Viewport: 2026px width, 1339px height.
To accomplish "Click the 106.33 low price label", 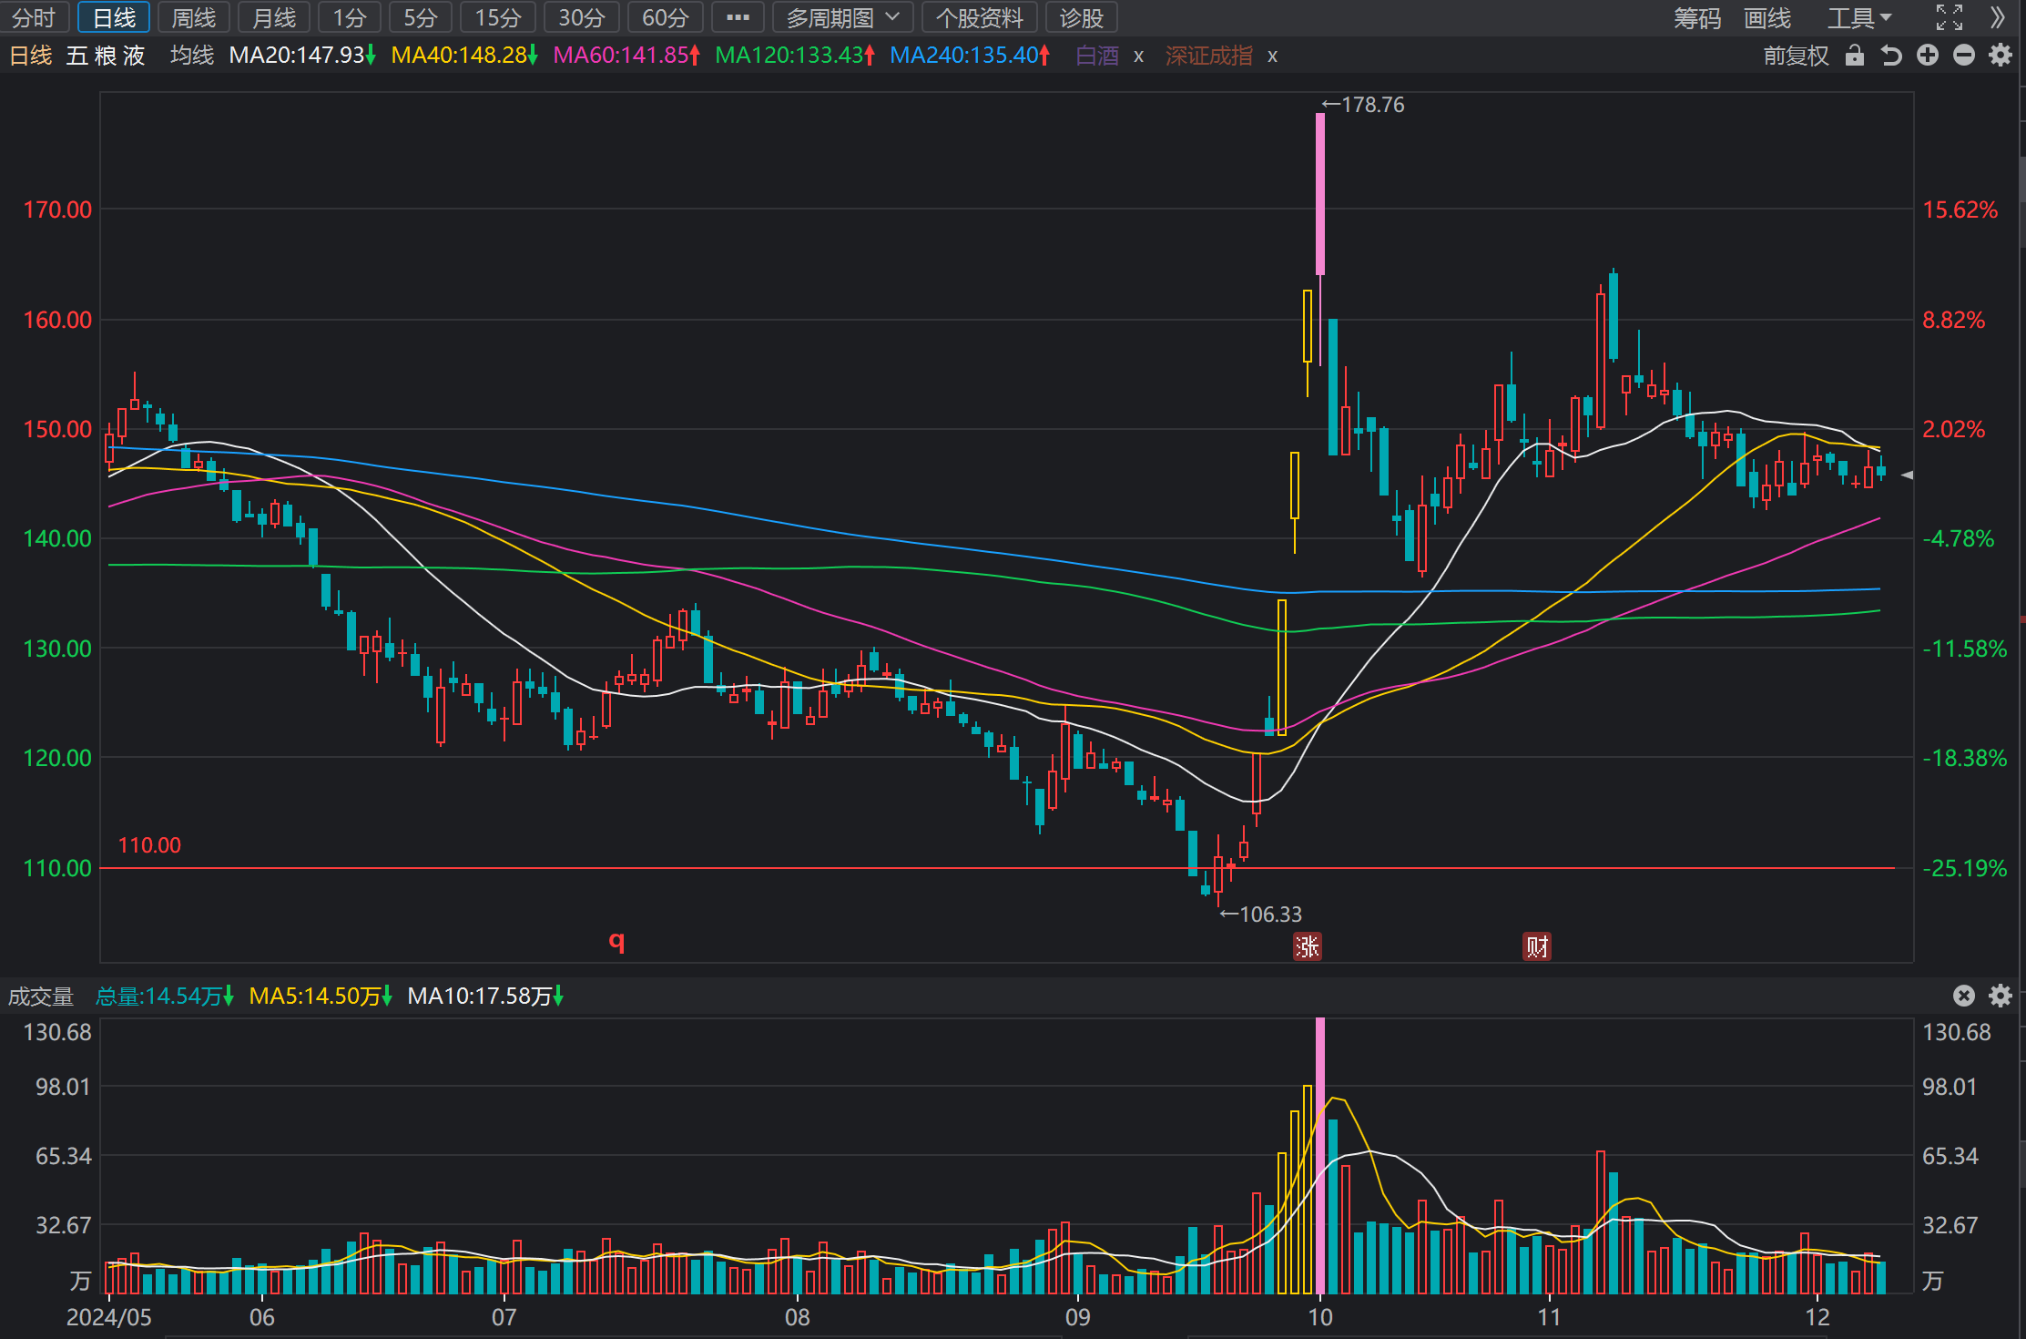I will pos(1261,914).
